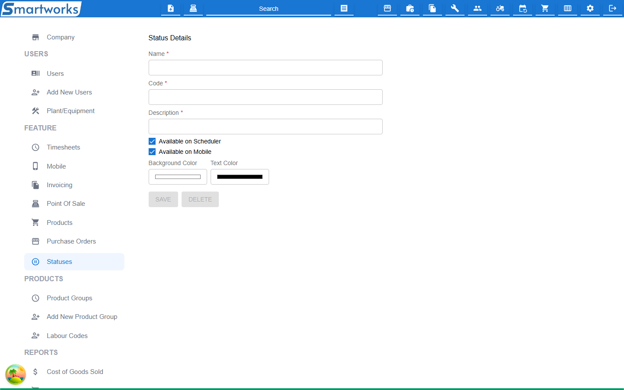Click the receipt list icon beside Search
The height and width of the screenshot is (390, 624).
coord(344,8)
